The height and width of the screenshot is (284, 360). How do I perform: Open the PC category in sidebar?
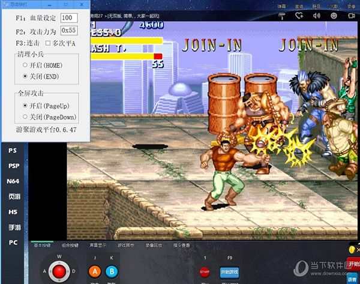coord(13,243)
